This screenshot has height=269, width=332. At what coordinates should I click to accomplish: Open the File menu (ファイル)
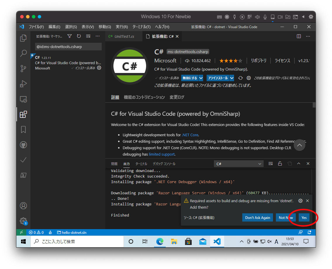tap(36, 27)
